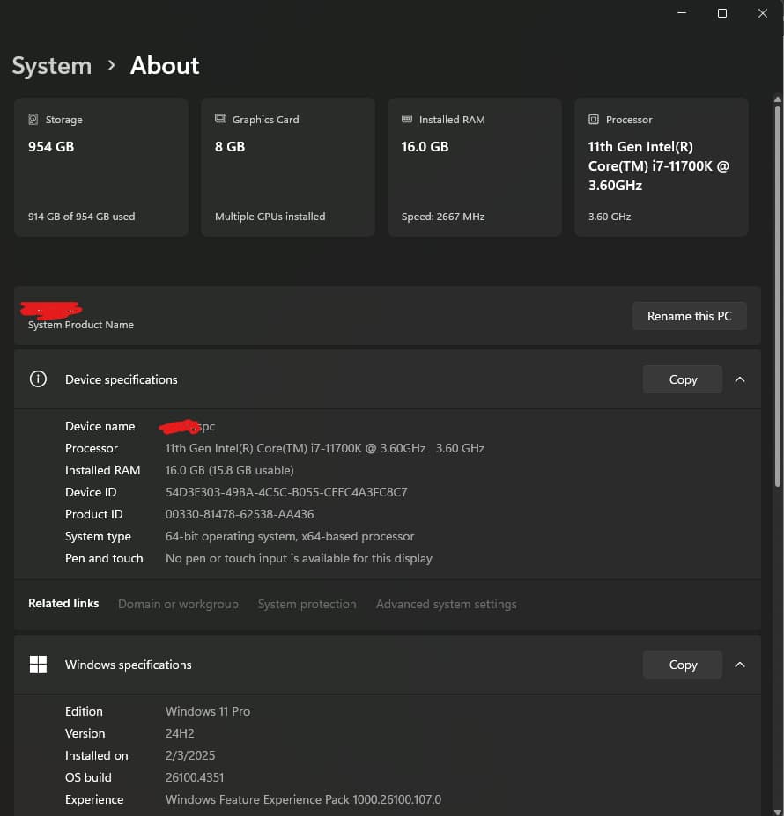This screenshot has height=816, width=784.
Task: Rename this PC
Action: click(x=689, y=316)
